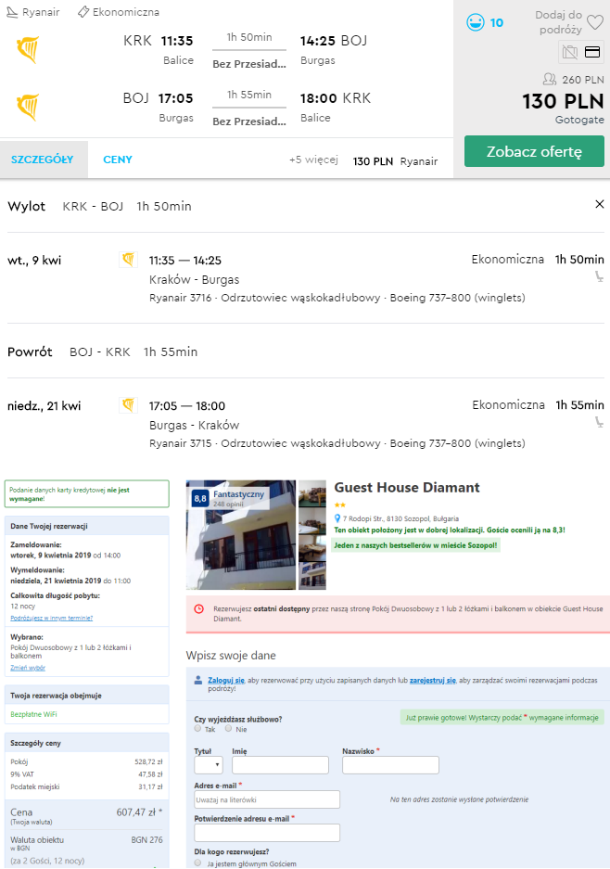Click the hotel star rating
Viewport: 610px width, 869px height.
coord(339,505)
